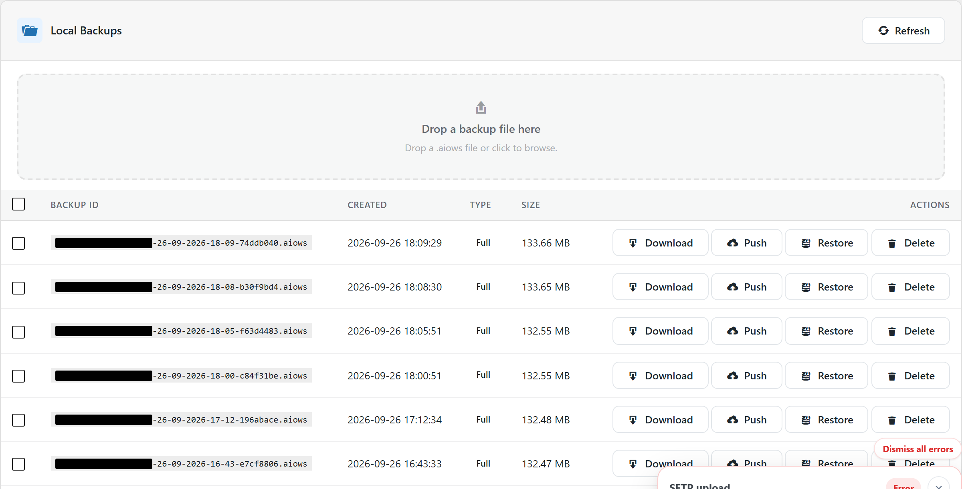The width and height of the screenshot is (962, 489).
Task: Click the Local Backups folder icon
Action: pos(30,30)
